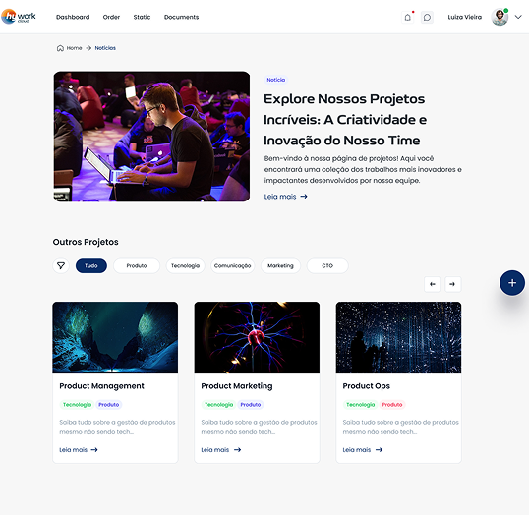The image size is (529, 515).
Task: Click Leia mais on Product Management card
Action: (x=79, y=450)
